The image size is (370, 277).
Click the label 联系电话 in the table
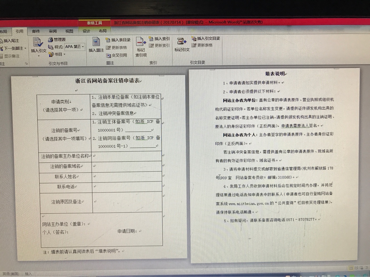coord(65,187)
